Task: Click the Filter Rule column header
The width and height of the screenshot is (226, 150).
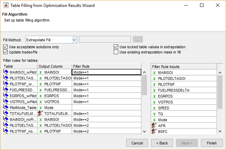Action: (106, 66)
